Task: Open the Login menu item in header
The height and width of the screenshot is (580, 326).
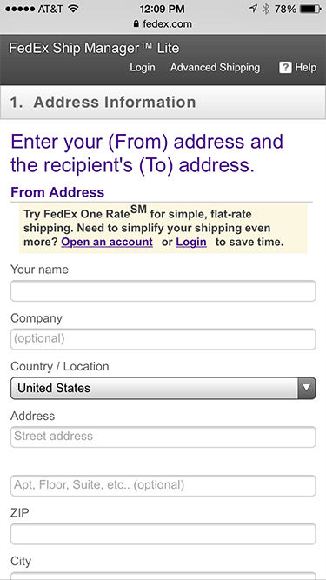Action: (143, 68)
